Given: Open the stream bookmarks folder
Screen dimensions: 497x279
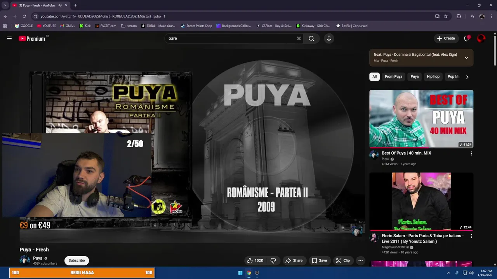Looking at the screenshot, I should tap(129, 26).
